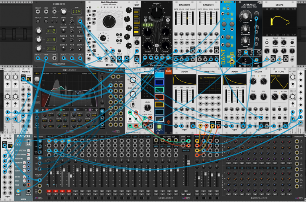306x202 pixels.
Task: Click the Turing Machine WRITE 1 button
Action: [x=121, y=35]
